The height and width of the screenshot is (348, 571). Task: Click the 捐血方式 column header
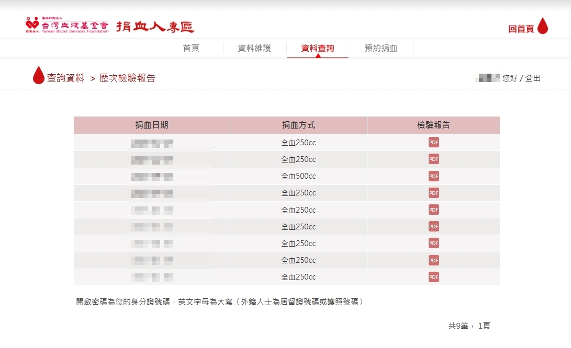298,125
